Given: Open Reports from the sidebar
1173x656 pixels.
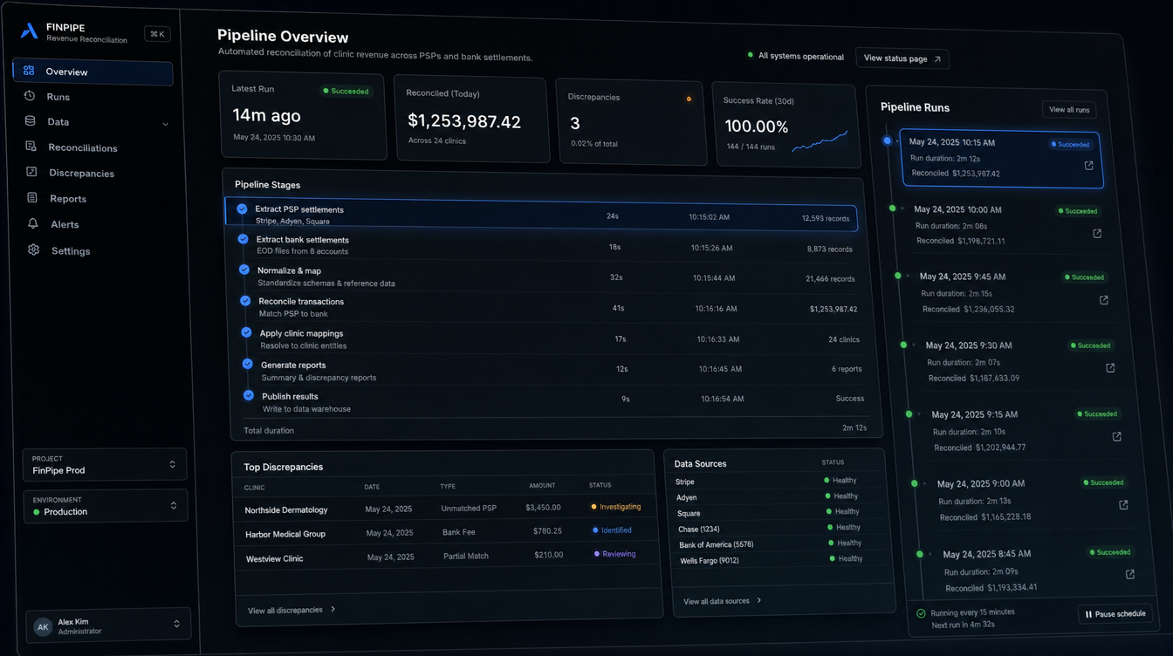Looking at the screenshot, I should point(68,199).
